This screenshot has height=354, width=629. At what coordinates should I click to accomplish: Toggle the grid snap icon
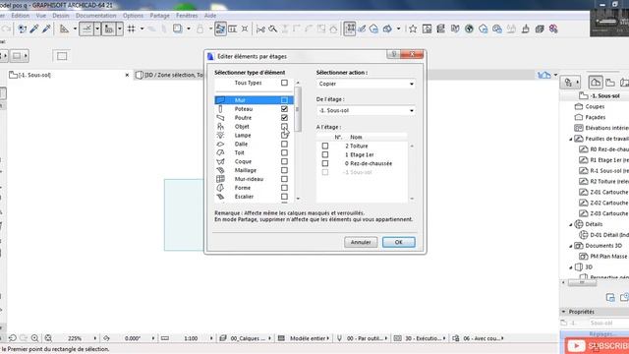[x=131, y=29]
